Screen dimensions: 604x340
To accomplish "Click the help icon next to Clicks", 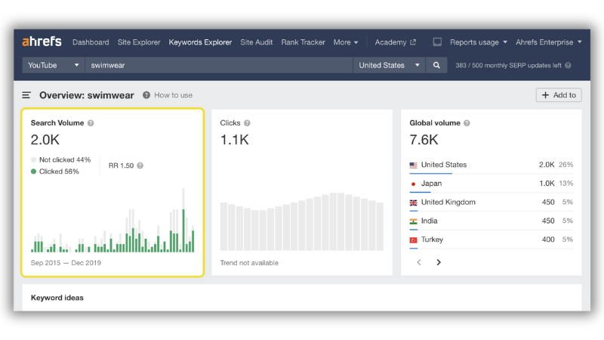I will pyautogui.click(x=247, y=123).
